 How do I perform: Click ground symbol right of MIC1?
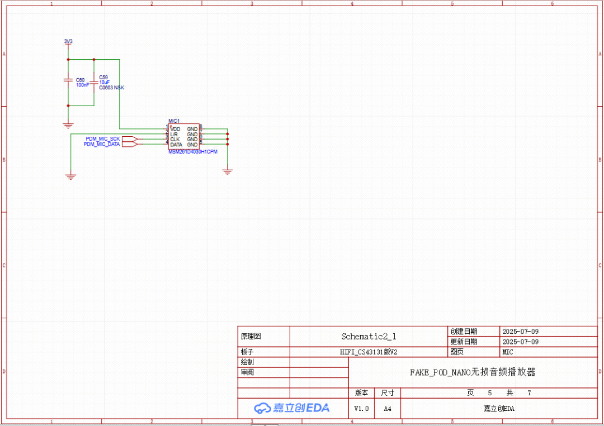pos(227,171)
